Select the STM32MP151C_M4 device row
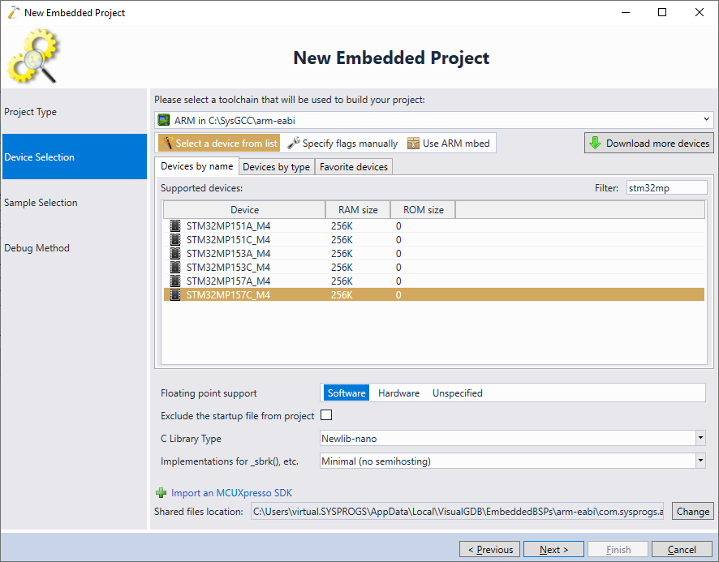This screenshot has height=562, width=719. pyautogui.click(x=434, y=240)
